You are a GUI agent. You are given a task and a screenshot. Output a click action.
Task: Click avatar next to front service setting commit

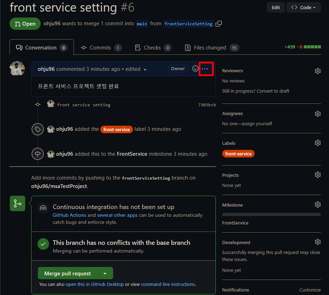[51, 104]
